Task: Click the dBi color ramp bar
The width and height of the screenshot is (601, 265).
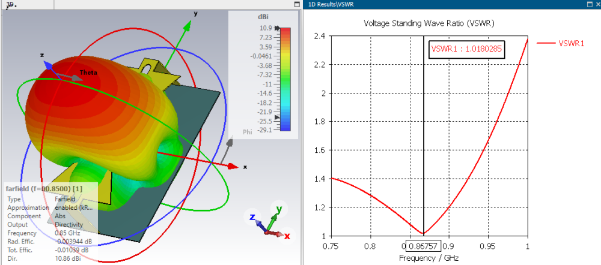Action: pyautogui.click(x=285, y=79)
